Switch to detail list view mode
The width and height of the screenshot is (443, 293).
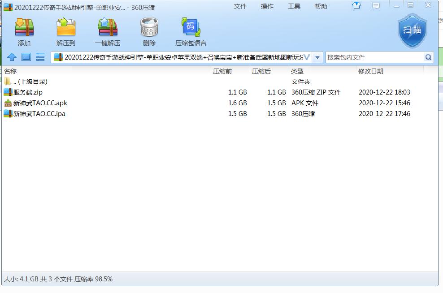pos(40,57)
